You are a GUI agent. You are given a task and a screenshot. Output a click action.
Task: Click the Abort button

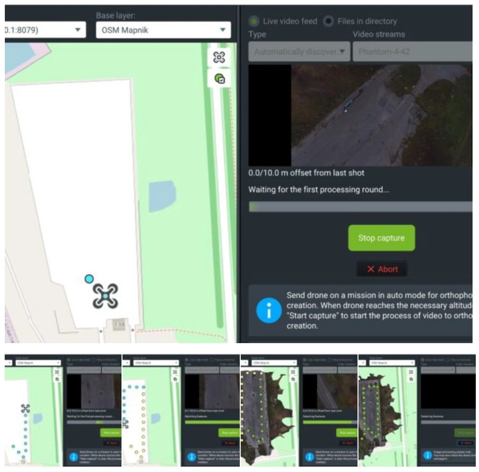(382, 269)
